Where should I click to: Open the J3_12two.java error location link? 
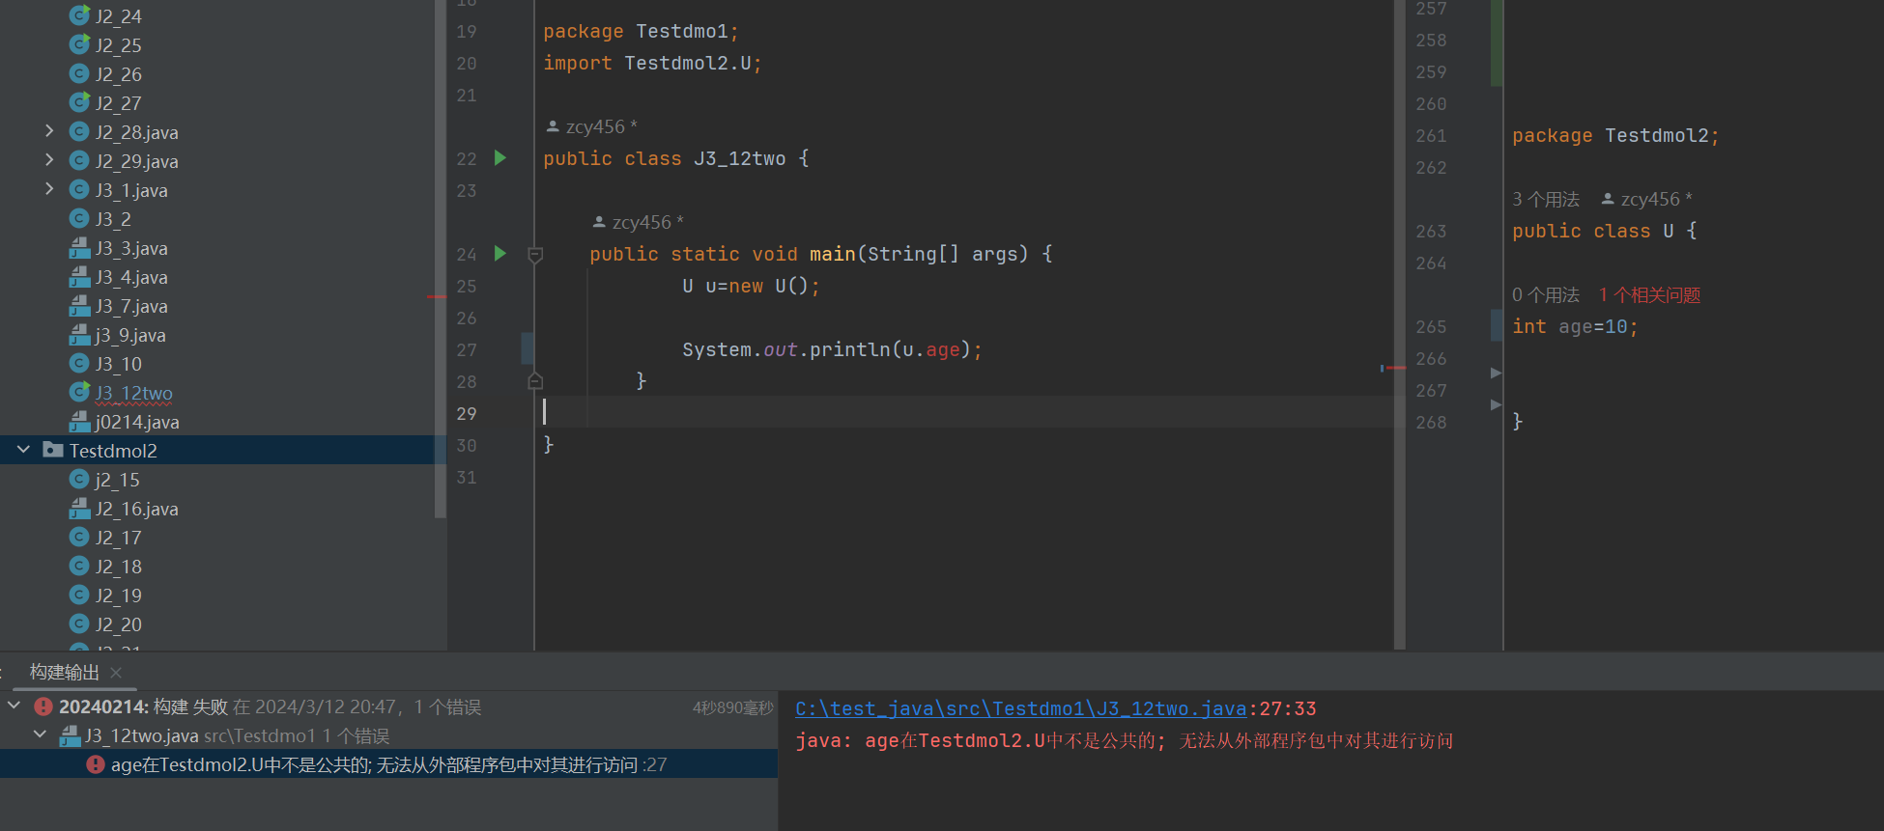[1021, 708]
